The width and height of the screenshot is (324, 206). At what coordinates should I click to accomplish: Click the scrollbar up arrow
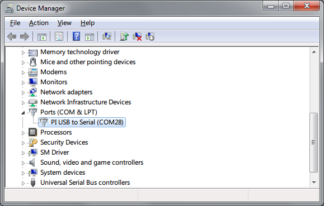[314, 52]
